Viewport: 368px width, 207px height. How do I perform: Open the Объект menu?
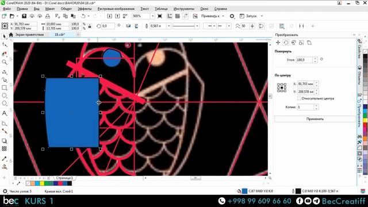point(66,9)
